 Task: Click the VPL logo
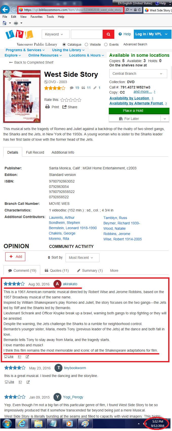[x=19, y=34]
